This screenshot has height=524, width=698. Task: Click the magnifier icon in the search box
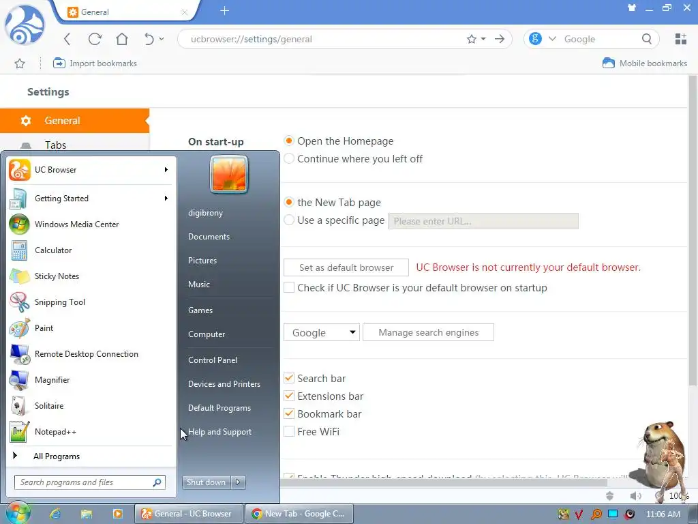[647, 39]
